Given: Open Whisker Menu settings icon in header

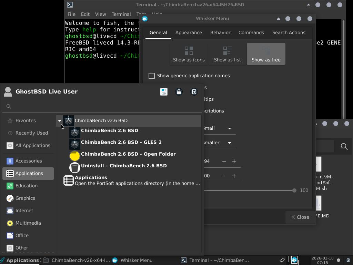Looking at the screenshot, I should [x=164, y=92].
